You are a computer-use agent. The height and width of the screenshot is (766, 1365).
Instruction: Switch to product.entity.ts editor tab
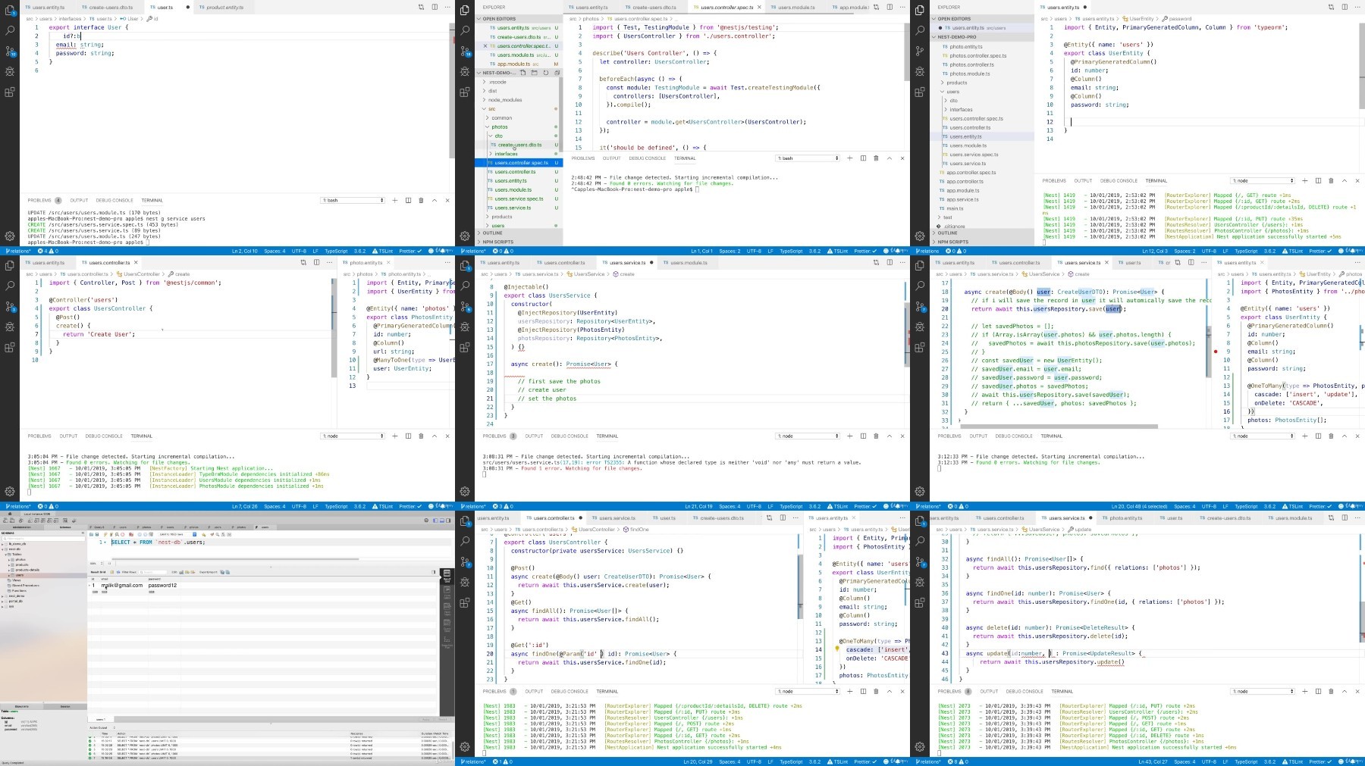coord(224,8)
